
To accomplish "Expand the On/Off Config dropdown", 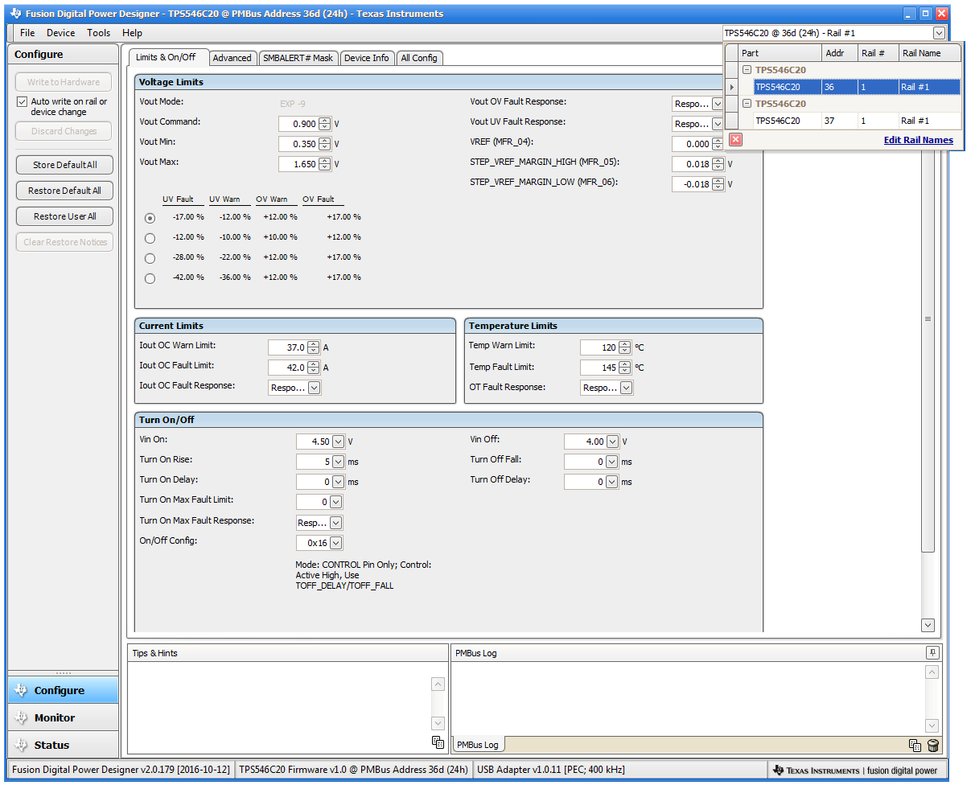I will (335, 543).
